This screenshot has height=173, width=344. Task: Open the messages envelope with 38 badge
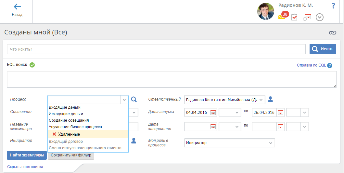[282, 17]
